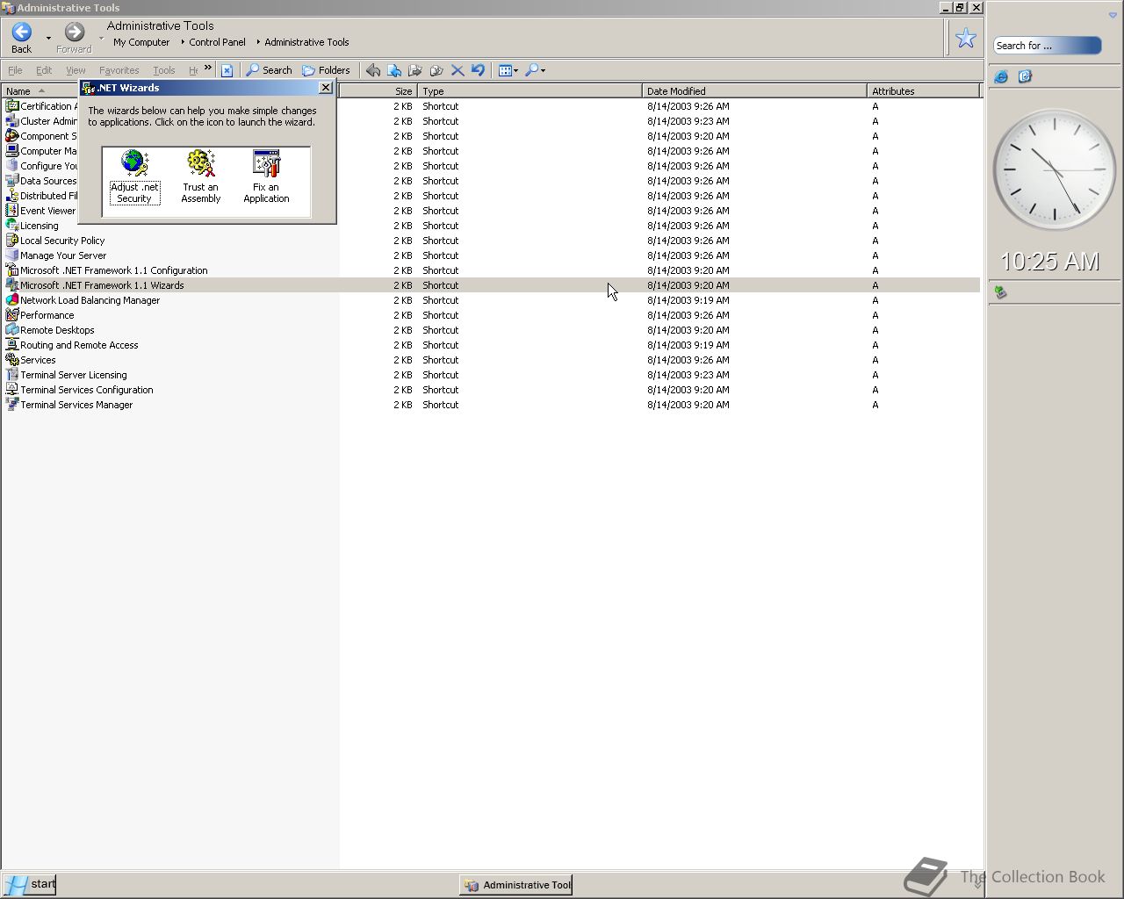Open the Tools menu
This screenshot has height=899, width=1124.
[x=164, y=70]
